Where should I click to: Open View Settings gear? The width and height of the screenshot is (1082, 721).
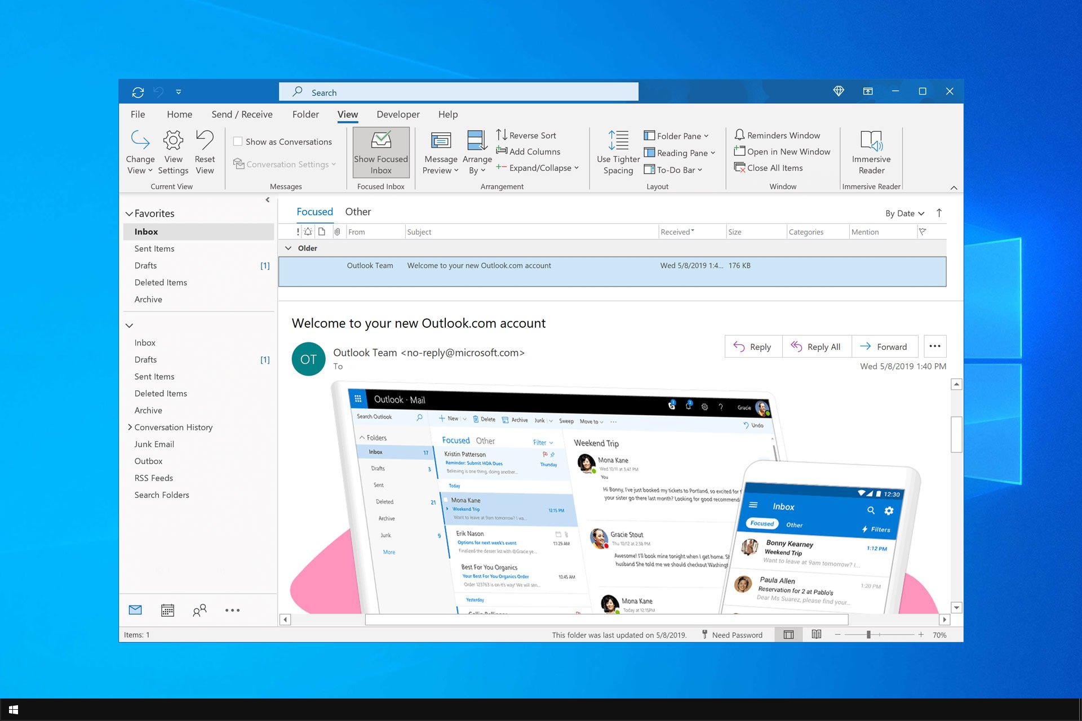pos(173,152)
